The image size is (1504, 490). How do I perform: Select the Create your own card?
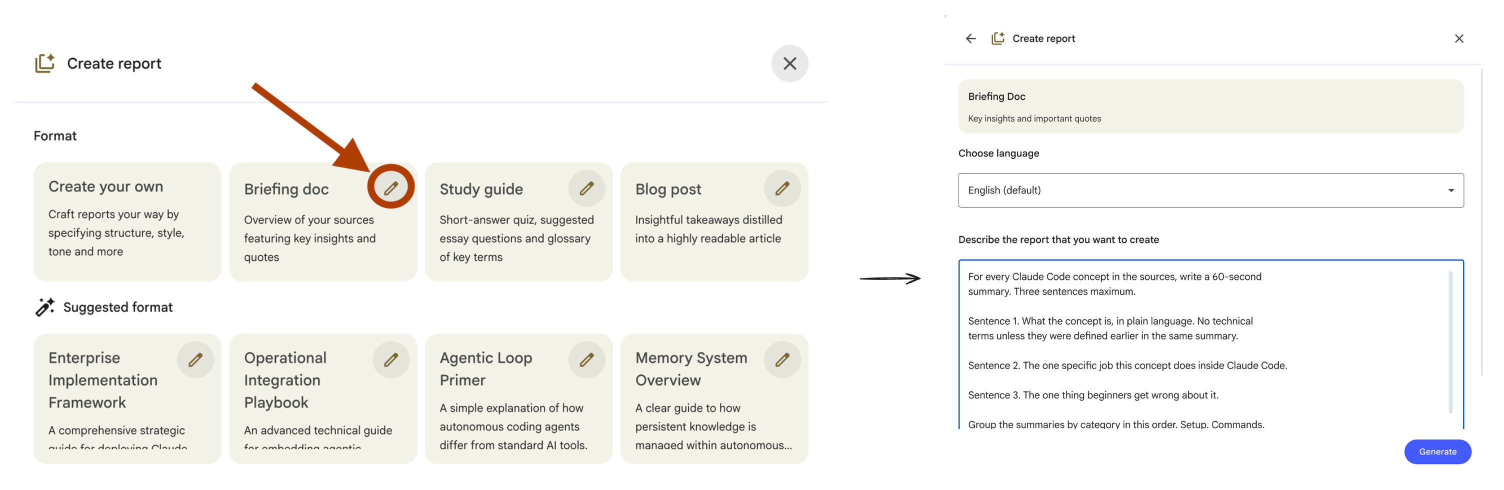pyautogui.click(x=127, y=222)
